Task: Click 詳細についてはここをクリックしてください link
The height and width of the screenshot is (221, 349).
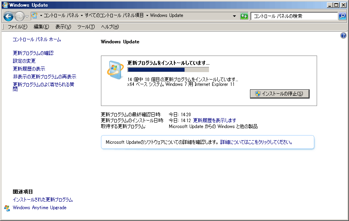Action: [x=256, y=142]
